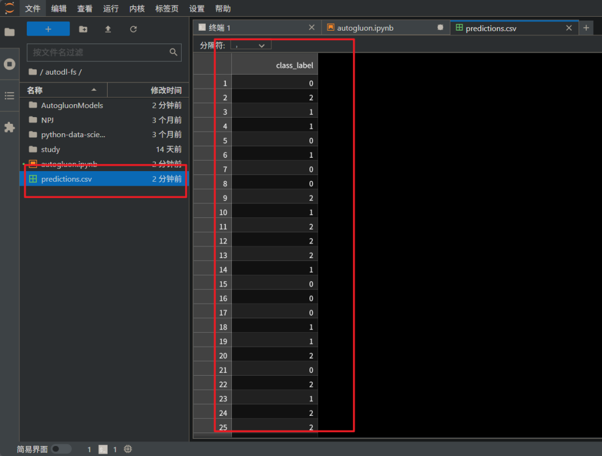The image size is (602, 456).
Task: Switch to autogluon.ipynb tab
Action: point(365,28)
